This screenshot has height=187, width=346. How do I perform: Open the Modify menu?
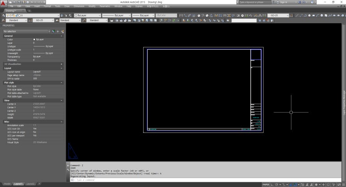(92, 6)
